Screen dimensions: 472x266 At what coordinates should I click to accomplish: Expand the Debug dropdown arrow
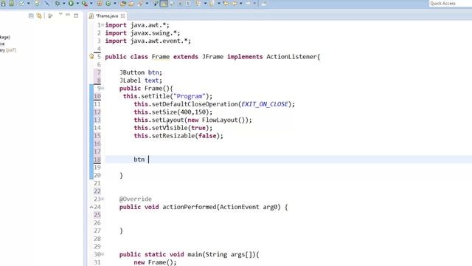pos(64,3)
